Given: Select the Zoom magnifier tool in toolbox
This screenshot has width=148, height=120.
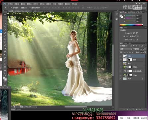Looking at the screenshot, I should (5, 73).
